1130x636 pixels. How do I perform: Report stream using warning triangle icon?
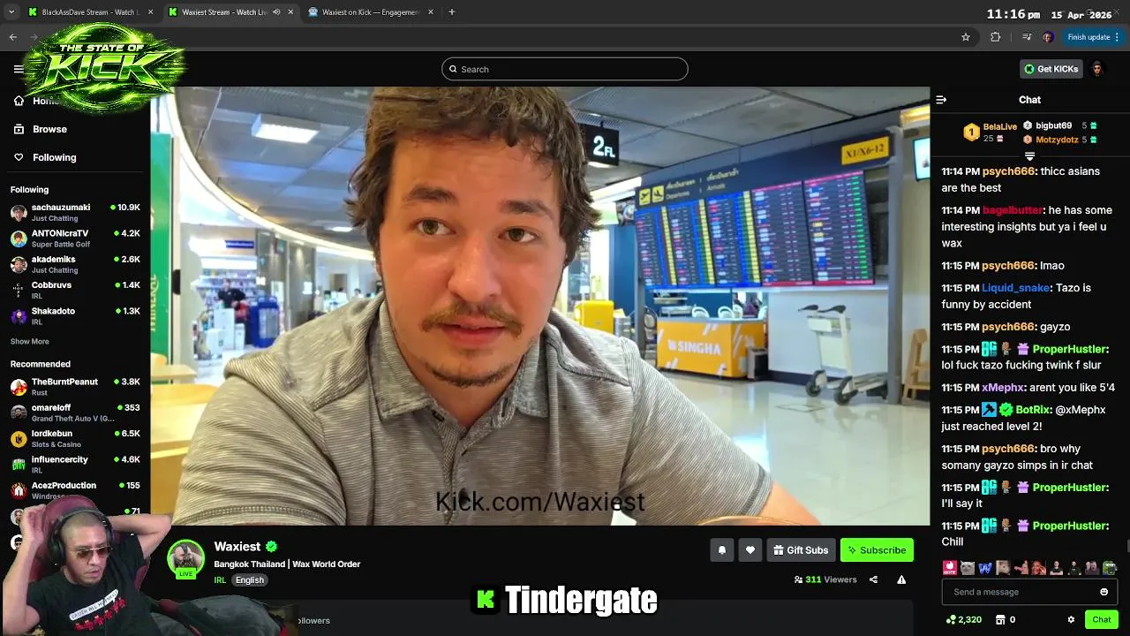tap(901, 580)
